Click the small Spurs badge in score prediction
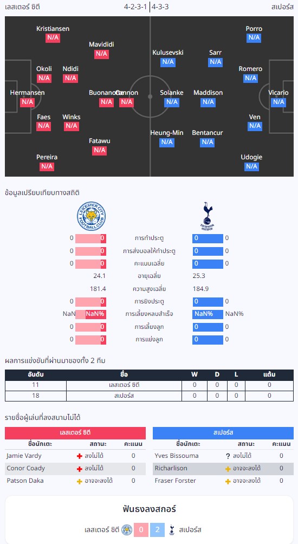Screen dimensions: 298x544 click(x=171, y=530)
